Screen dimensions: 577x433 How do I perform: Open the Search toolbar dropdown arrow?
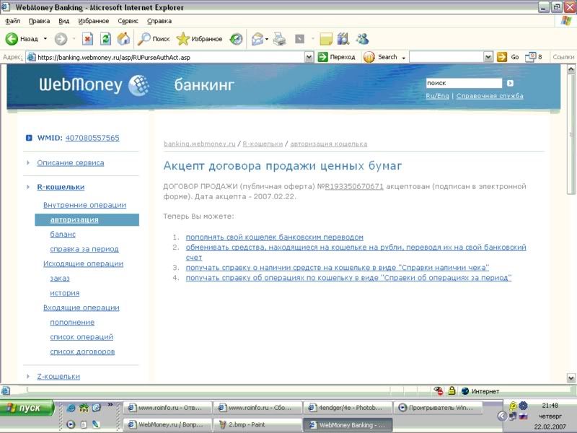(404, 58)
